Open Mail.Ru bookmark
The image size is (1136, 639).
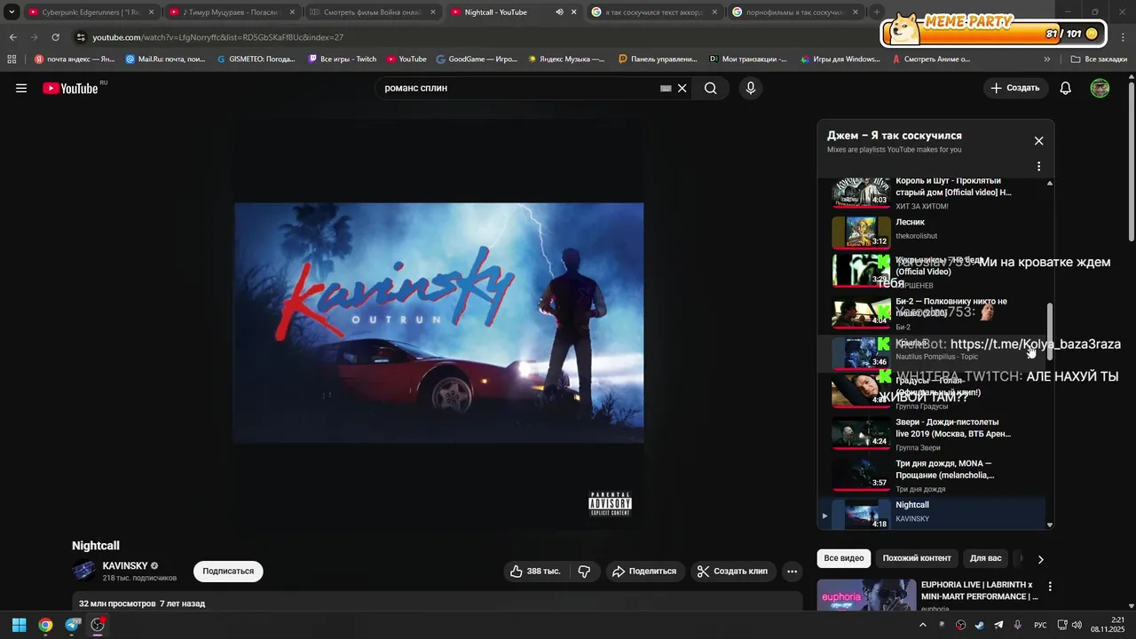pyautogui.click(x=165, y=59)
